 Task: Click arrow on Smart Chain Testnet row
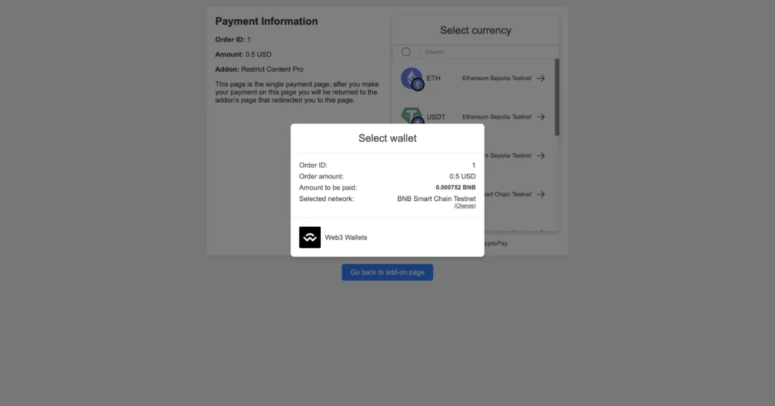click(540, 194)
